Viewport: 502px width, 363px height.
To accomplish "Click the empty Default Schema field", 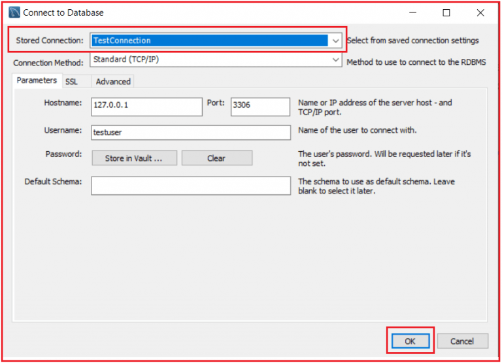I will point(191,186).
